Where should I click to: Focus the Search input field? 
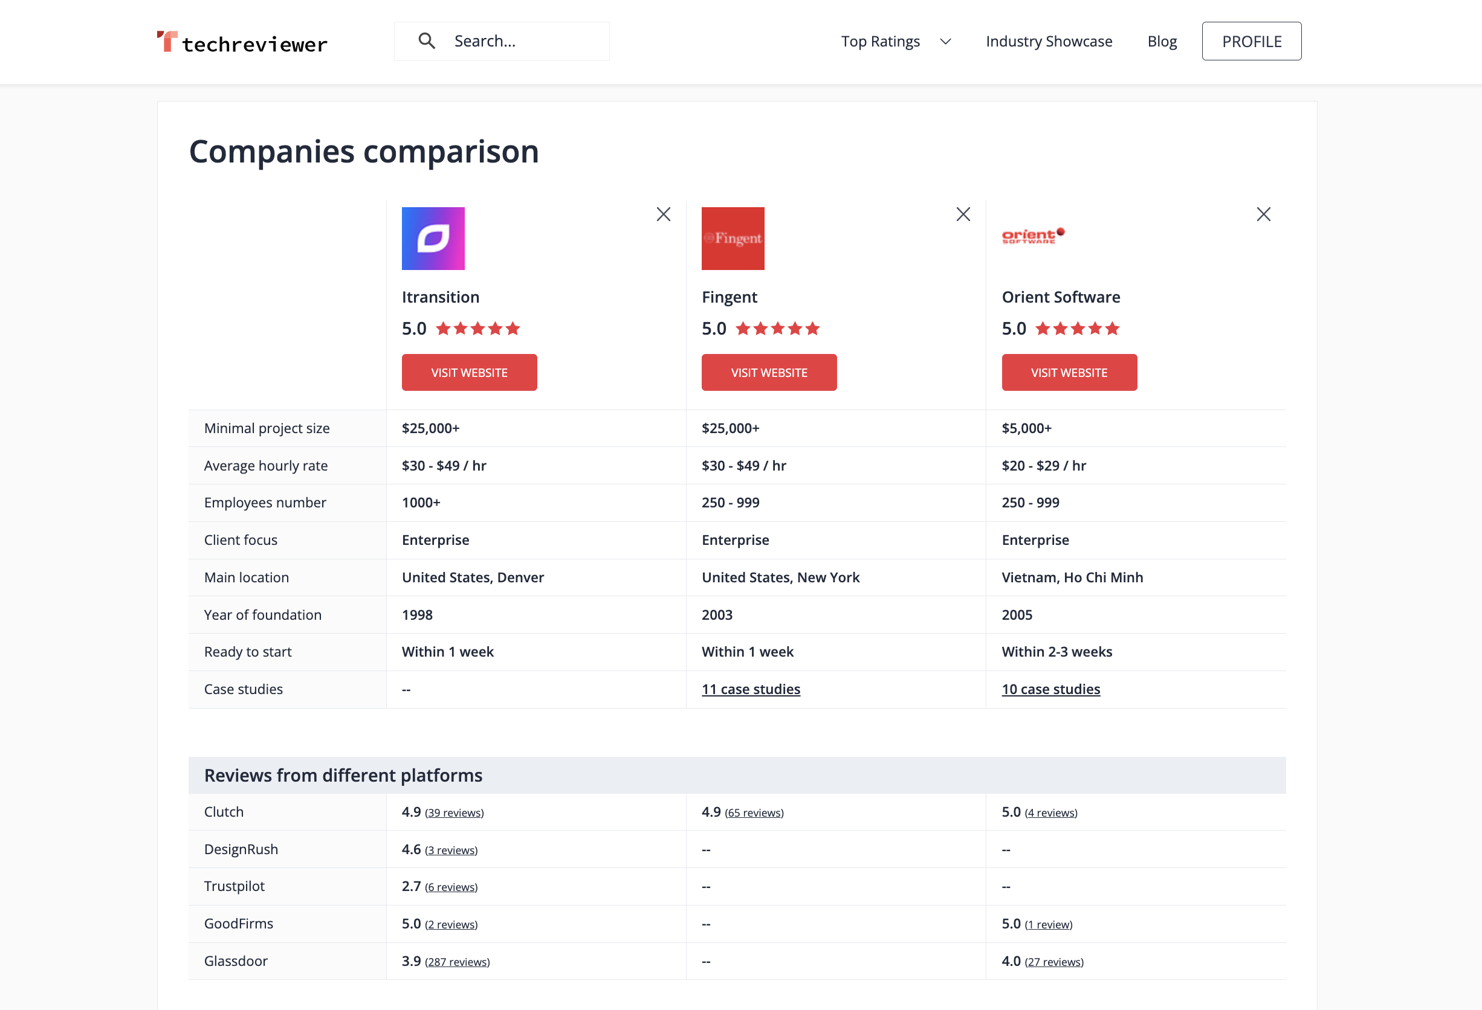[x=502, y=42]
